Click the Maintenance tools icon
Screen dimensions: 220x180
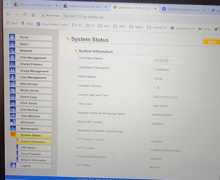(x=13, y=128)
